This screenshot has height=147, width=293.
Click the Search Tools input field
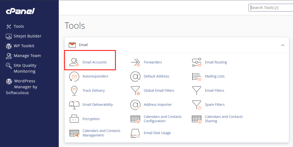[270, 8]
